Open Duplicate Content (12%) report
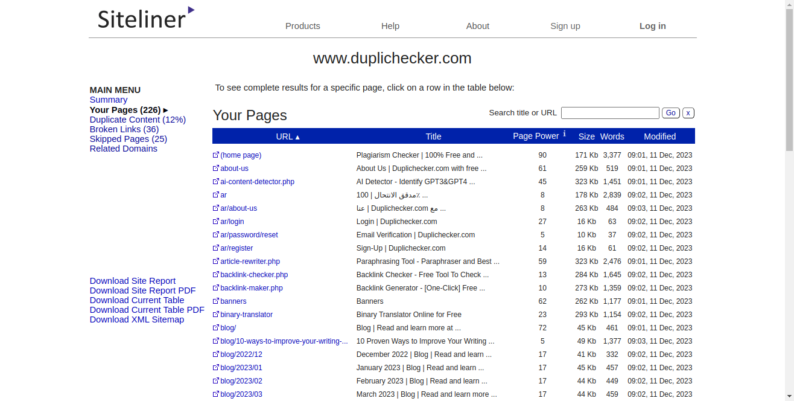The height and width of the screenshot is (401, 794). (x=138, y=120)
